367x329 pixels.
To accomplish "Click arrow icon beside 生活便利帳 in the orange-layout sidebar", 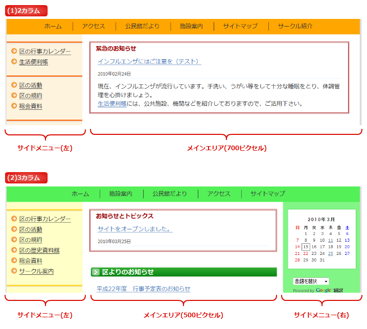I will [x=14, y=61].
